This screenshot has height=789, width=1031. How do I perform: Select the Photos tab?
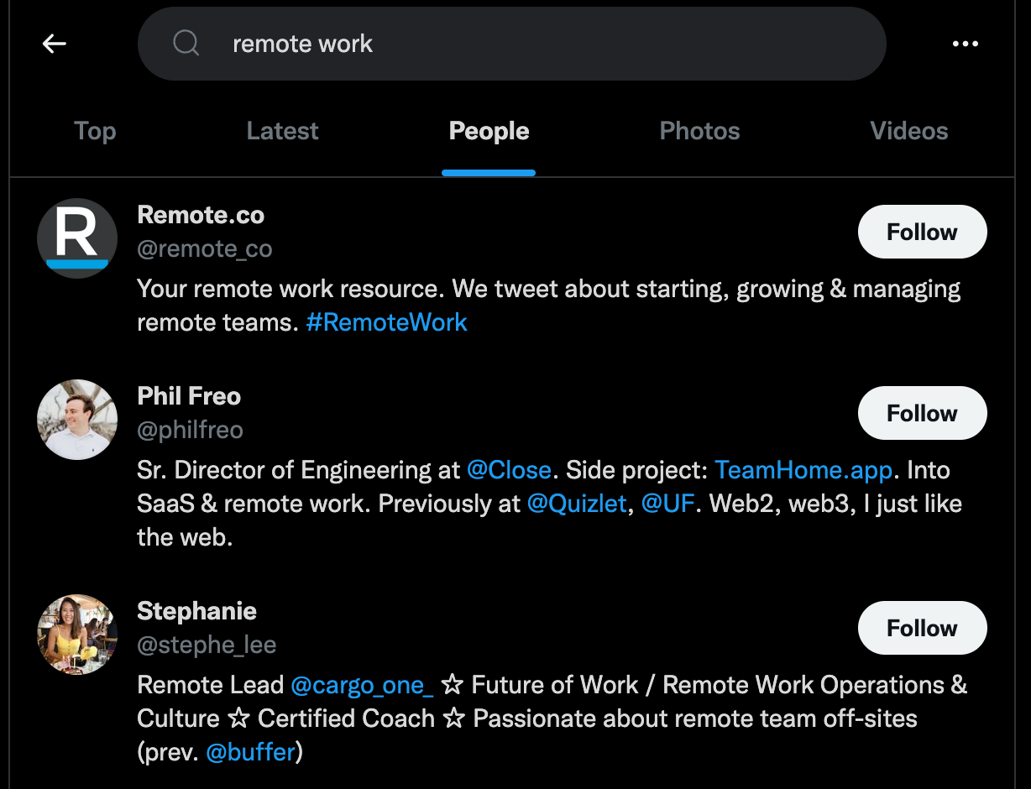pyautogui.click(x=699, y=131)
